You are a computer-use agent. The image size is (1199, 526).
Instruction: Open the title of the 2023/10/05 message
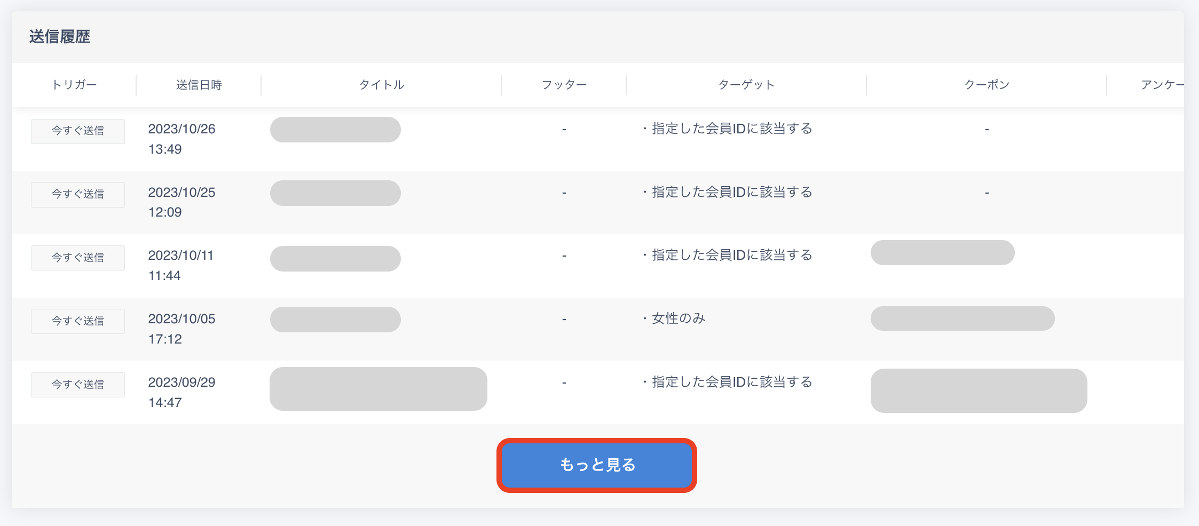point(335,320)
